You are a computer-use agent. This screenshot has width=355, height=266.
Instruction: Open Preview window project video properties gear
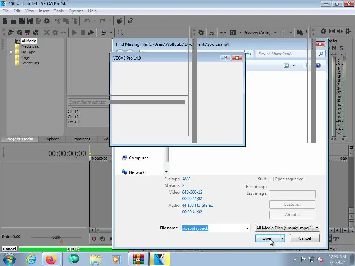point(201,33)
